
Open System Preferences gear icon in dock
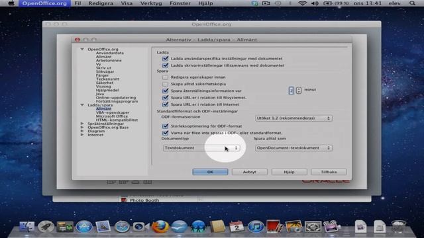coord(313,226)
